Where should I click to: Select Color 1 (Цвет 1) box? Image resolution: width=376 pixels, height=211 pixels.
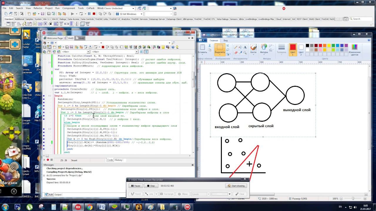[293, 49]
